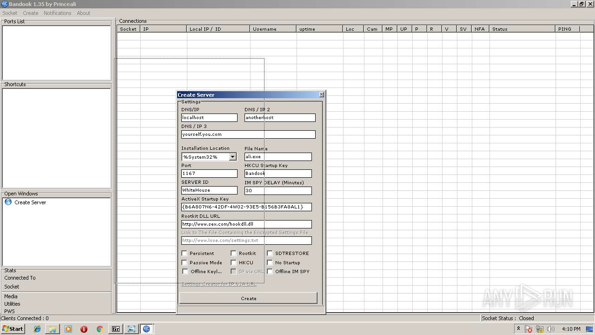Open the Opera browser taskbar icon
The image size is (595, 335).
tap(84, 329)
